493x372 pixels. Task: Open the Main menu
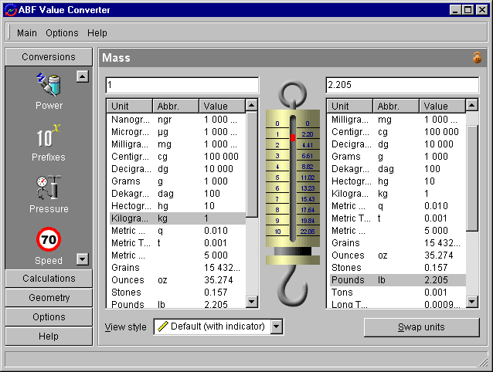point(27,33)
